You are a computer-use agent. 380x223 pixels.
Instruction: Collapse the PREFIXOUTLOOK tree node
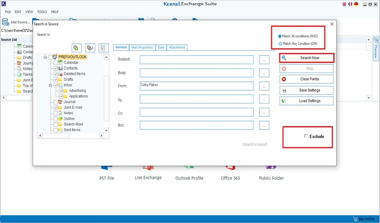45,58
